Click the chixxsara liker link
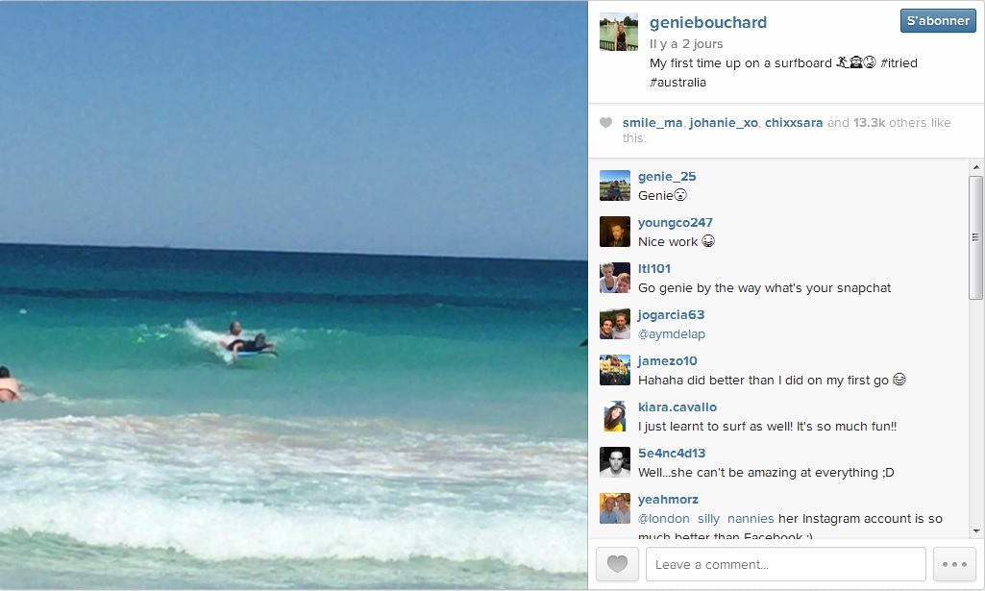985x591 pixels. (x=794, y=122)
